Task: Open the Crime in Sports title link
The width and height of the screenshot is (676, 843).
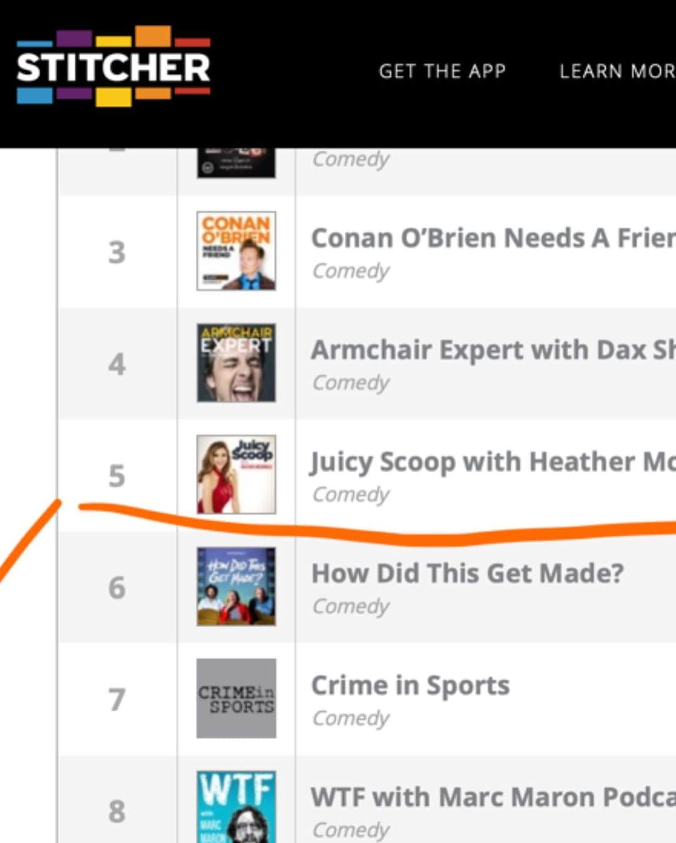Action: pos(411,686)
